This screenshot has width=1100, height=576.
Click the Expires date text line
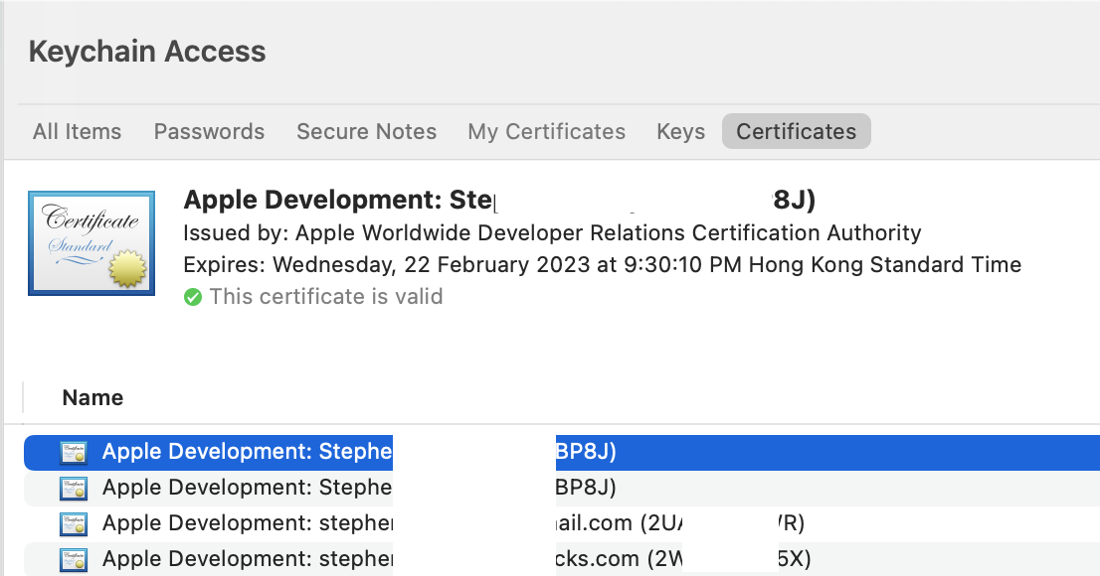click(602, 265)
